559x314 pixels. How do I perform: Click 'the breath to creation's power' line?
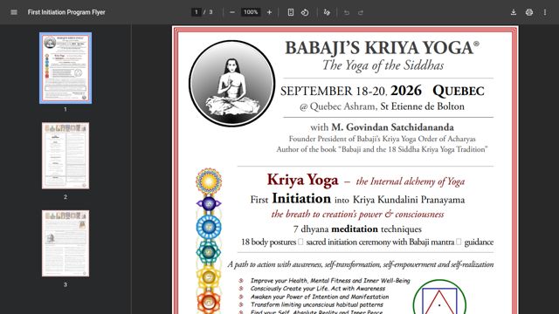[x=357, y=215]
